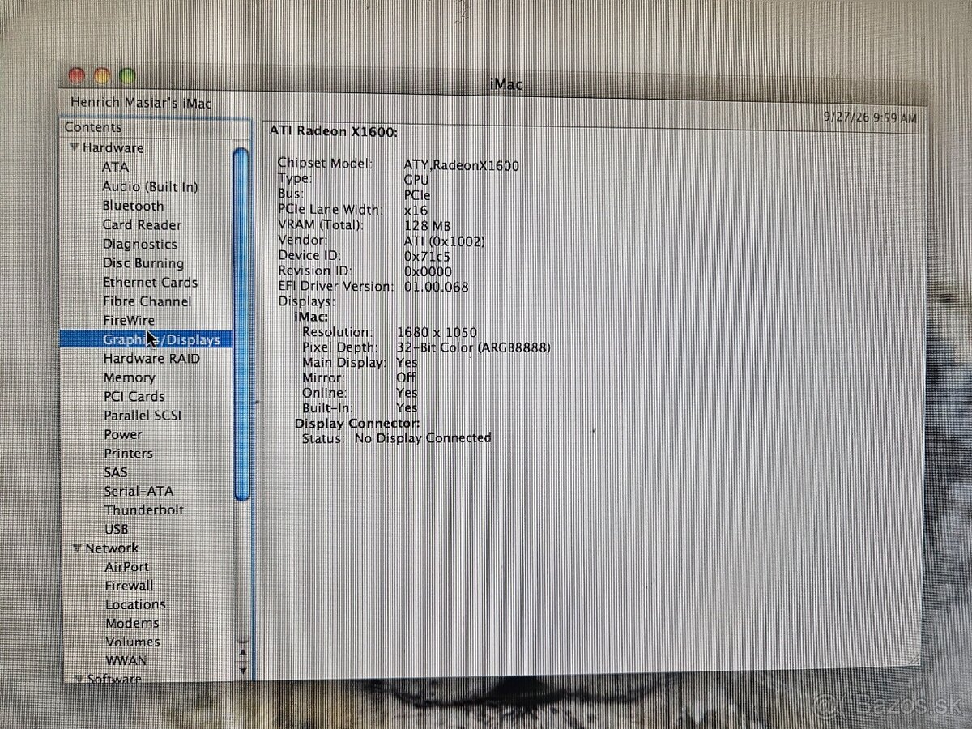Select PCI Cards in sidebar
Screen dimensions: 972x729
pyautogui.click(x=134, y=396)
